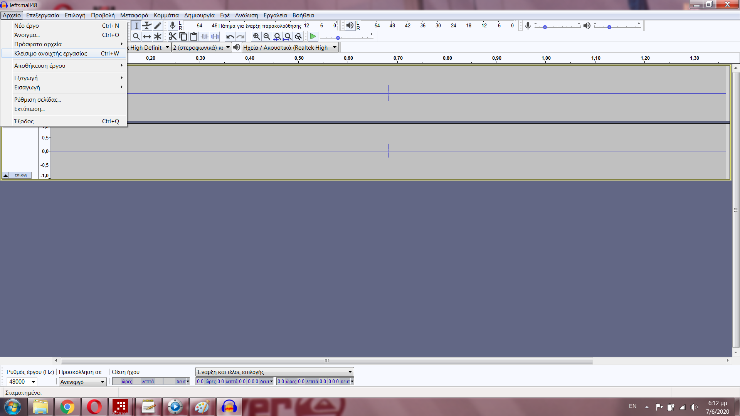Collapse the track with bottom-left arrow
Image resolution: width=740 pixels, height=416 pixels.
5,175
